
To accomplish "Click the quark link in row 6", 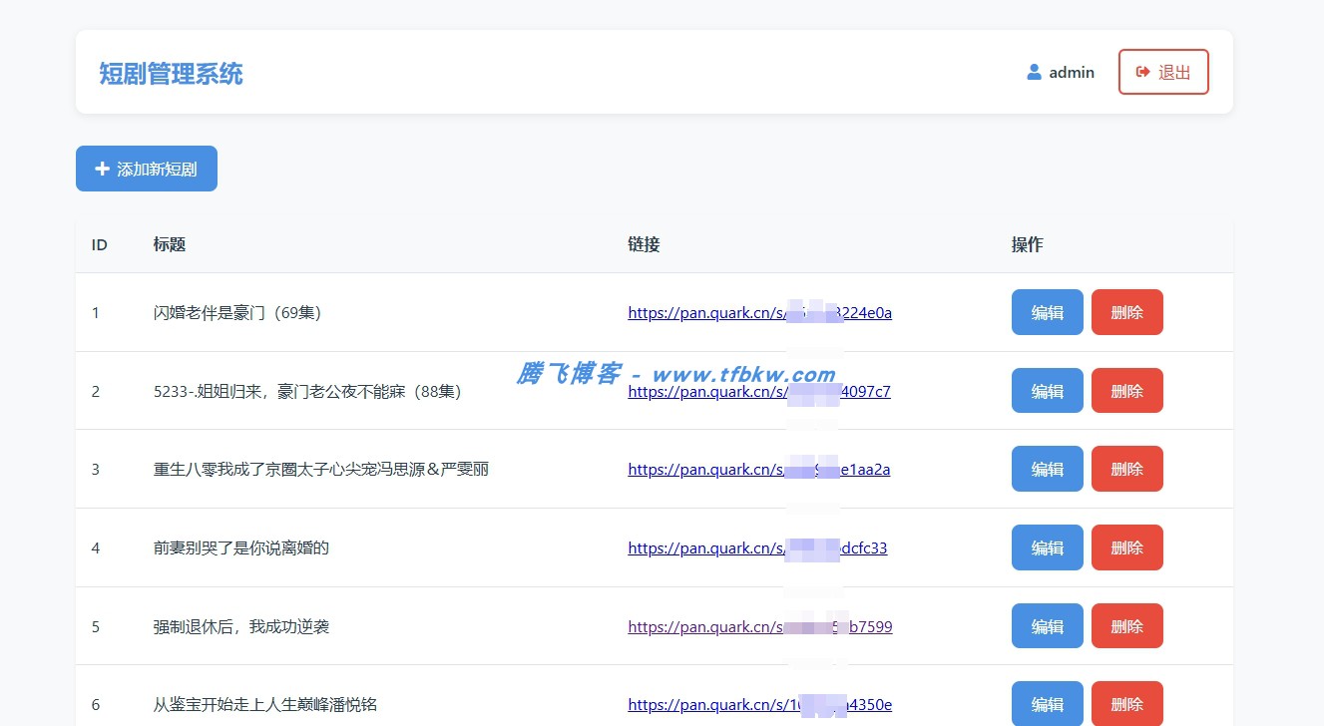I will [759, 704].
